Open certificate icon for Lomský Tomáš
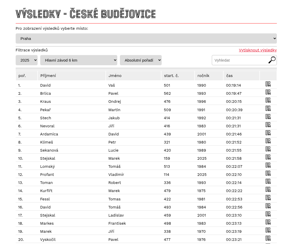 tap(268, 165)
